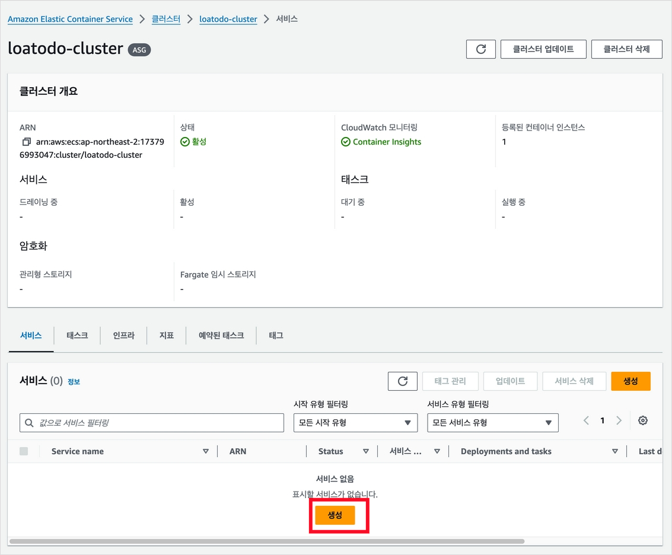Go to the next page of services
Viewport: 672px width, 555px height.
[619, 420]
